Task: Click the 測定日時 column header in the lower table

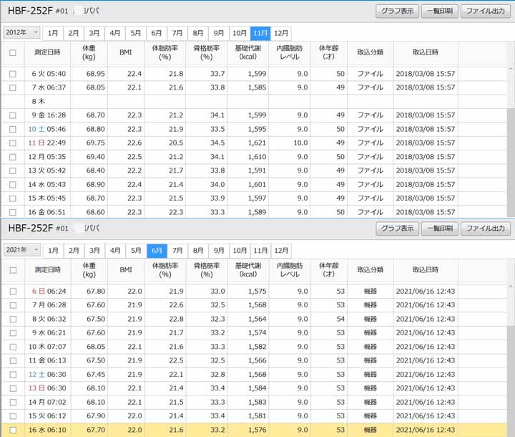Action: click(47, 270)
